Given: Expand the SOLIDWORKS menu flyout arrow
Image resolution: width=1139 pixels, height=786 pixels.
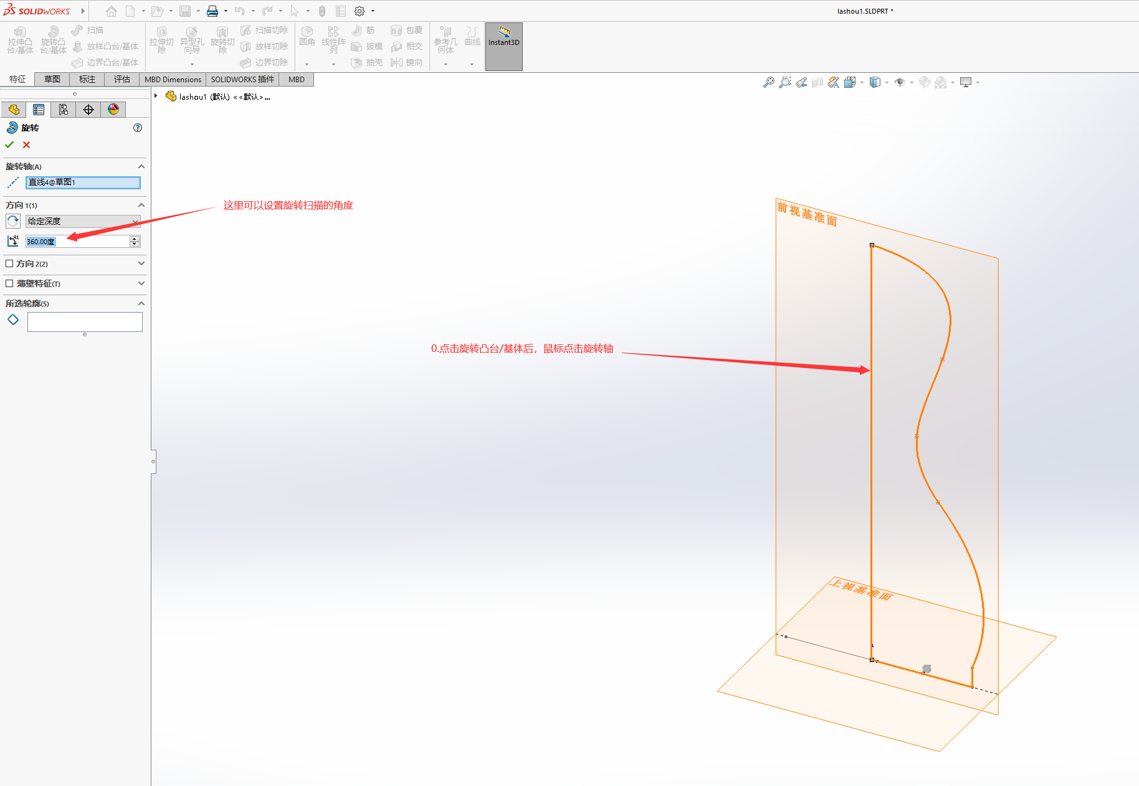Looking at the screenshot, I should click(x=82, y=11).
